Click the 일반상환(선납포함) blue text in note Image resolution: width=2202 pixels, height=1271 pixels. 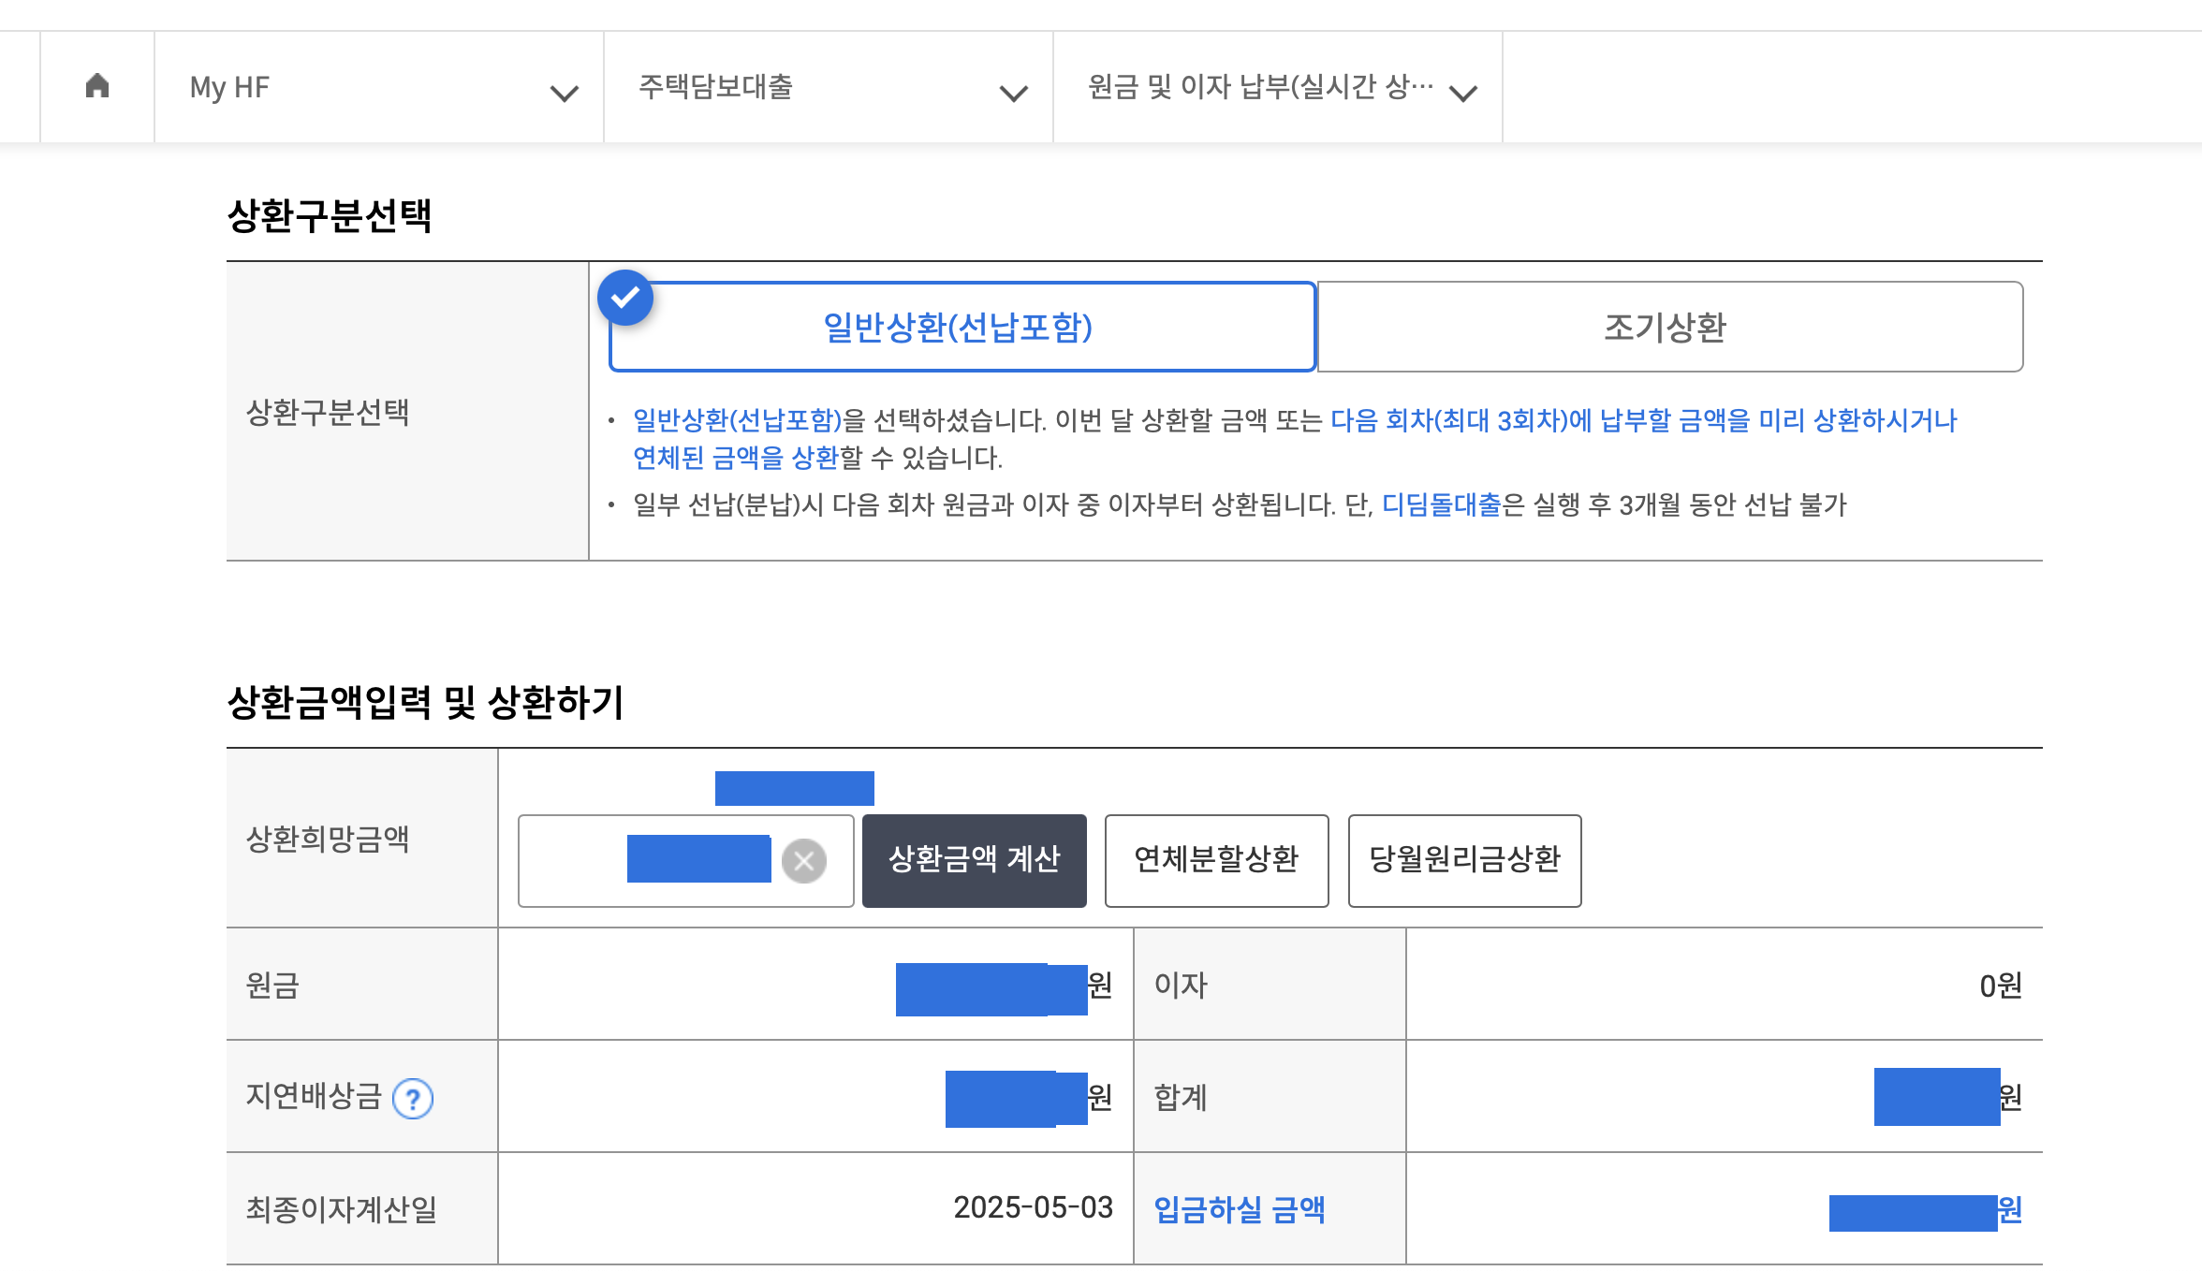coord(738,420)
